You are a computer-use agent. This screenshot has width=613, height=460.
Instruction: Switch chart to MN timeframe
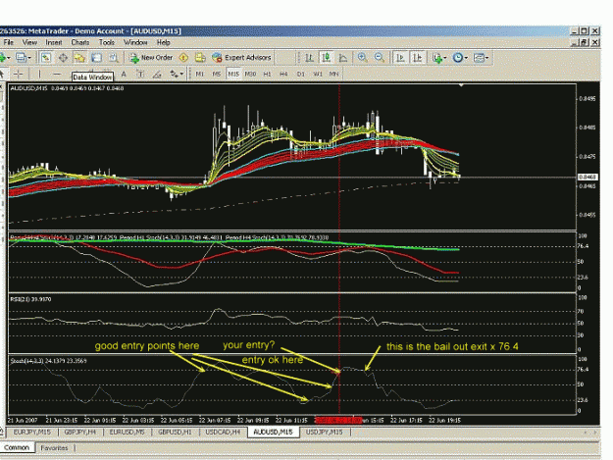click(333, 74)
